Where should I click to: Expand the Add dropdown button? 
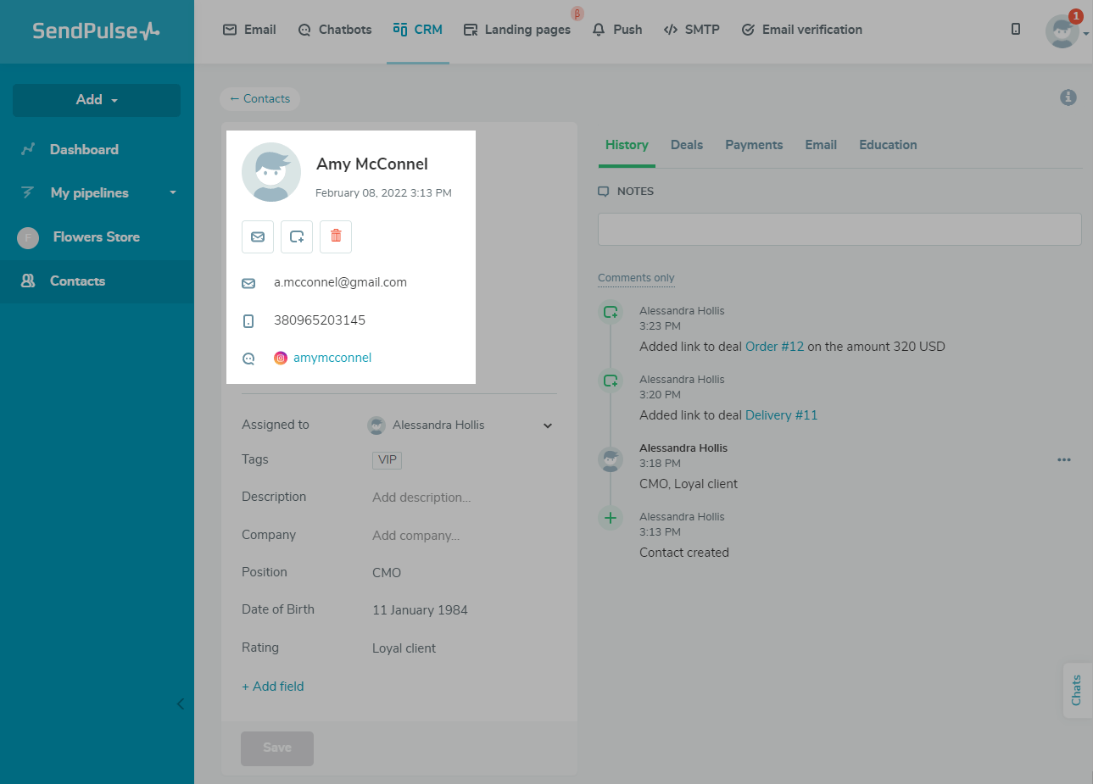tap(97, 100)
